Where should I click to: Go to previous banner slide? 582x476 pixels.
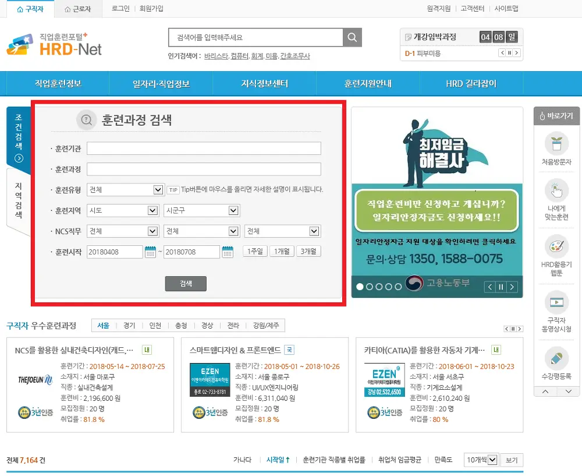pyautogui.click(x=490, y=287)
